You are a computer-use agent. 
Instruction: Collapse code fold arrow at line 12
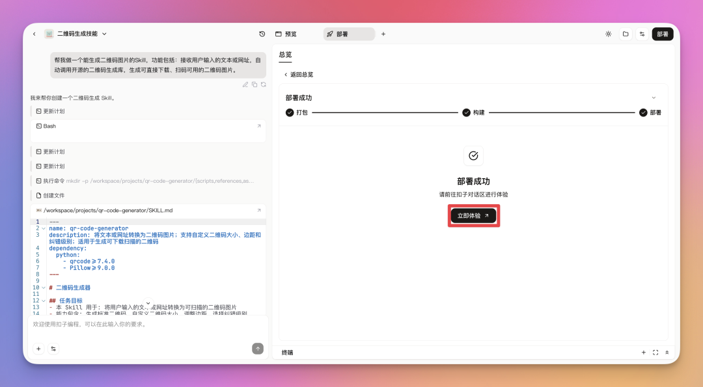click(x=44, y=300)
